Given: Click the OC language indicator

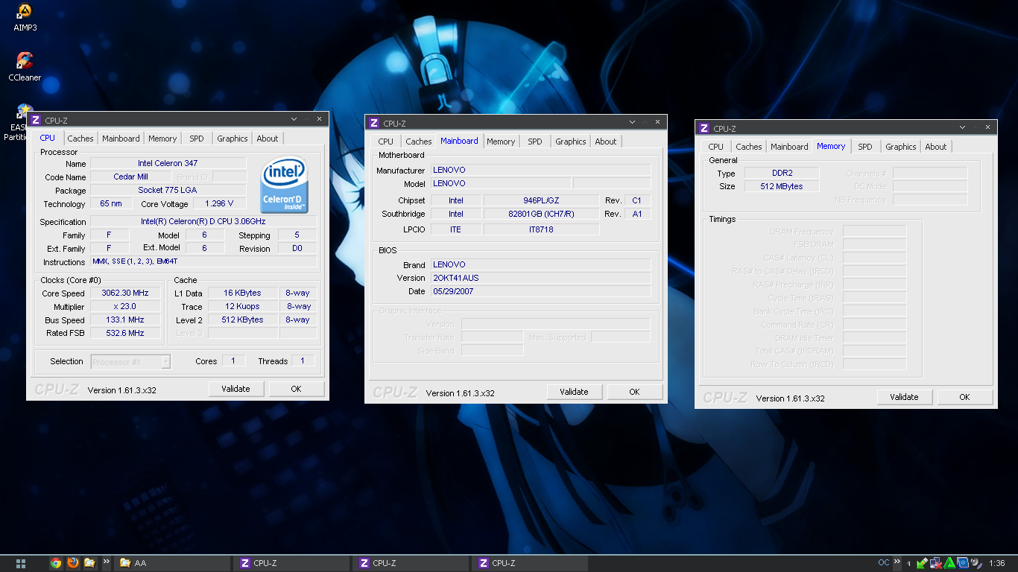Looking at the screenshot, I should pos(884,563).
